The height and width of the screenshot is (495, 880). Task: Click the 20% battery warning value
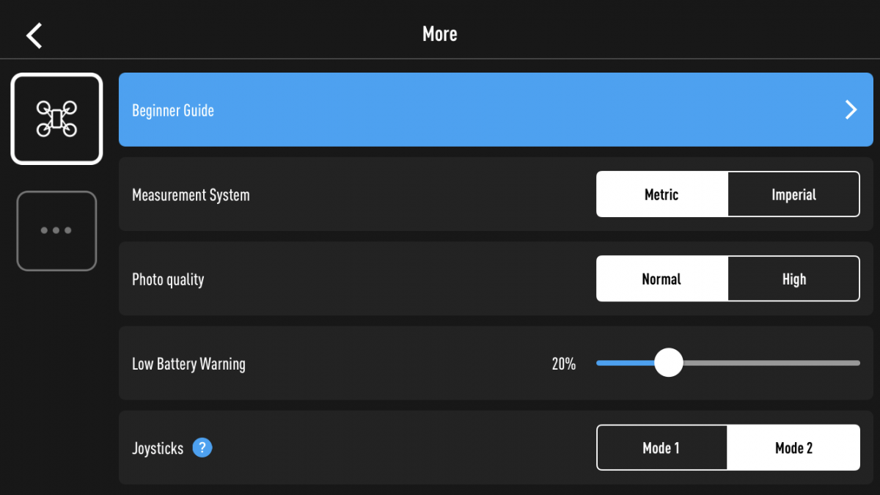563,364
